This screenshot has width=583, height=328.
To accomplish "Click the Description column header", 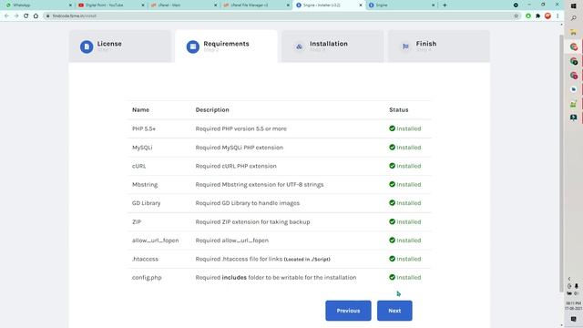I will click(x=212, y=109).
